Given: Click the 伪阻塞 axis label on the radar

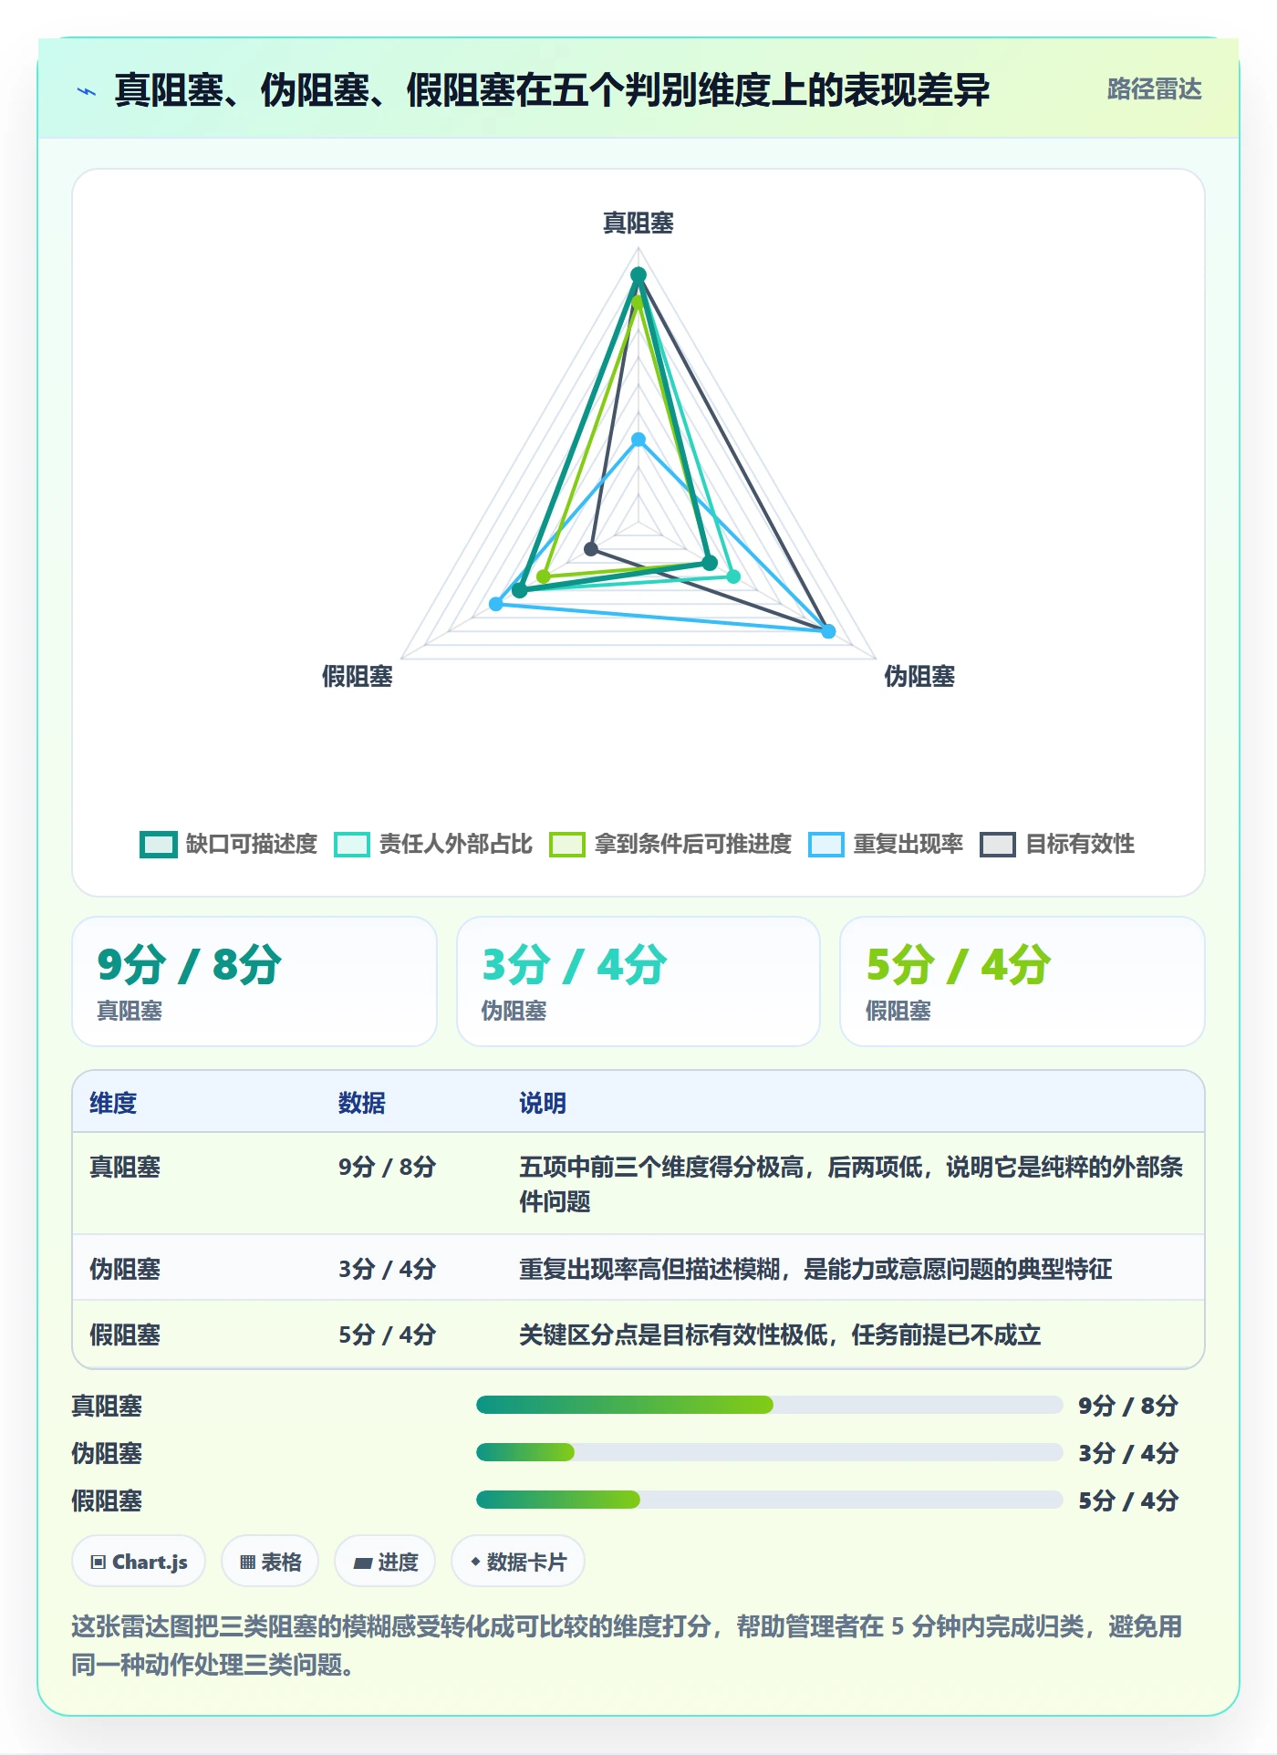Looking at the screenshot, I should 919,676.
